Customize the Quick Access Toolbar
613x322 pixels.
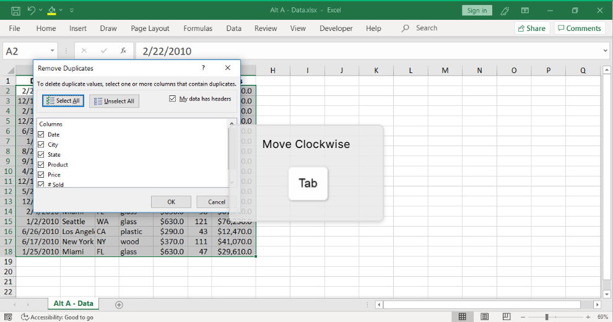tap(72, 11)
